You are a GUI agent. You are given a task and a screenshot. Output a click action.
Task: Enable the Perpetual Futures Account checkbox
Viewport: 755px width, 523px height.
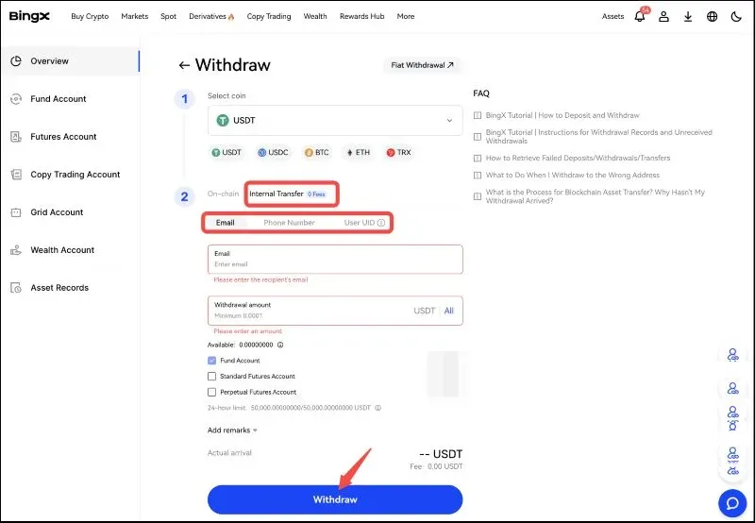point(211,392)
